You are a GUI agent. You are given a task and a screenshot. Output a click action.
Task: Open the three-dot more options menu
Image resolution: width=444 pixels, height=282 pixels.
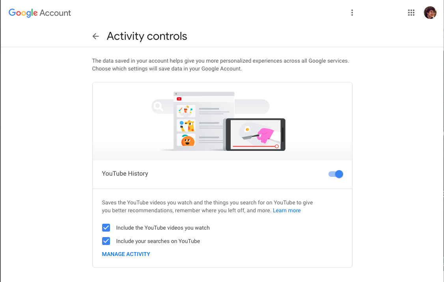(x=352, y=13)
